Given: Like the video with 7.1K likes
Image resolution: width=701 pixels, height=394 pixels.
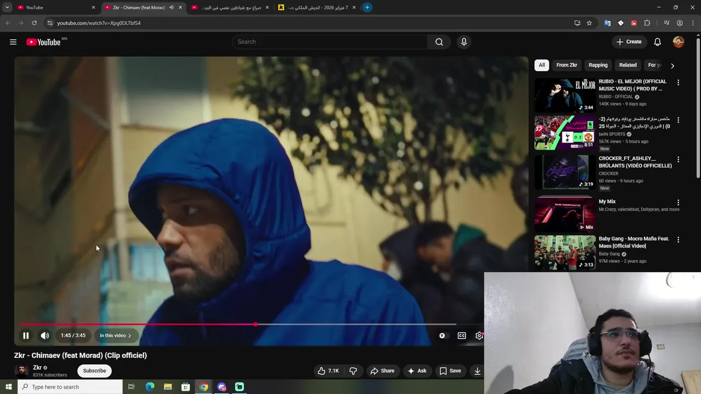Looking at the screenshot, I should coord(328,371).
